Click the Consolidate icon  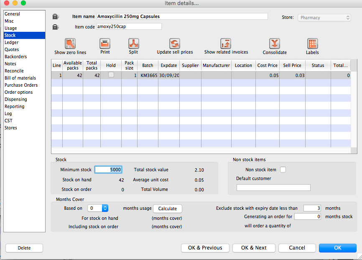tap(275, 44)
